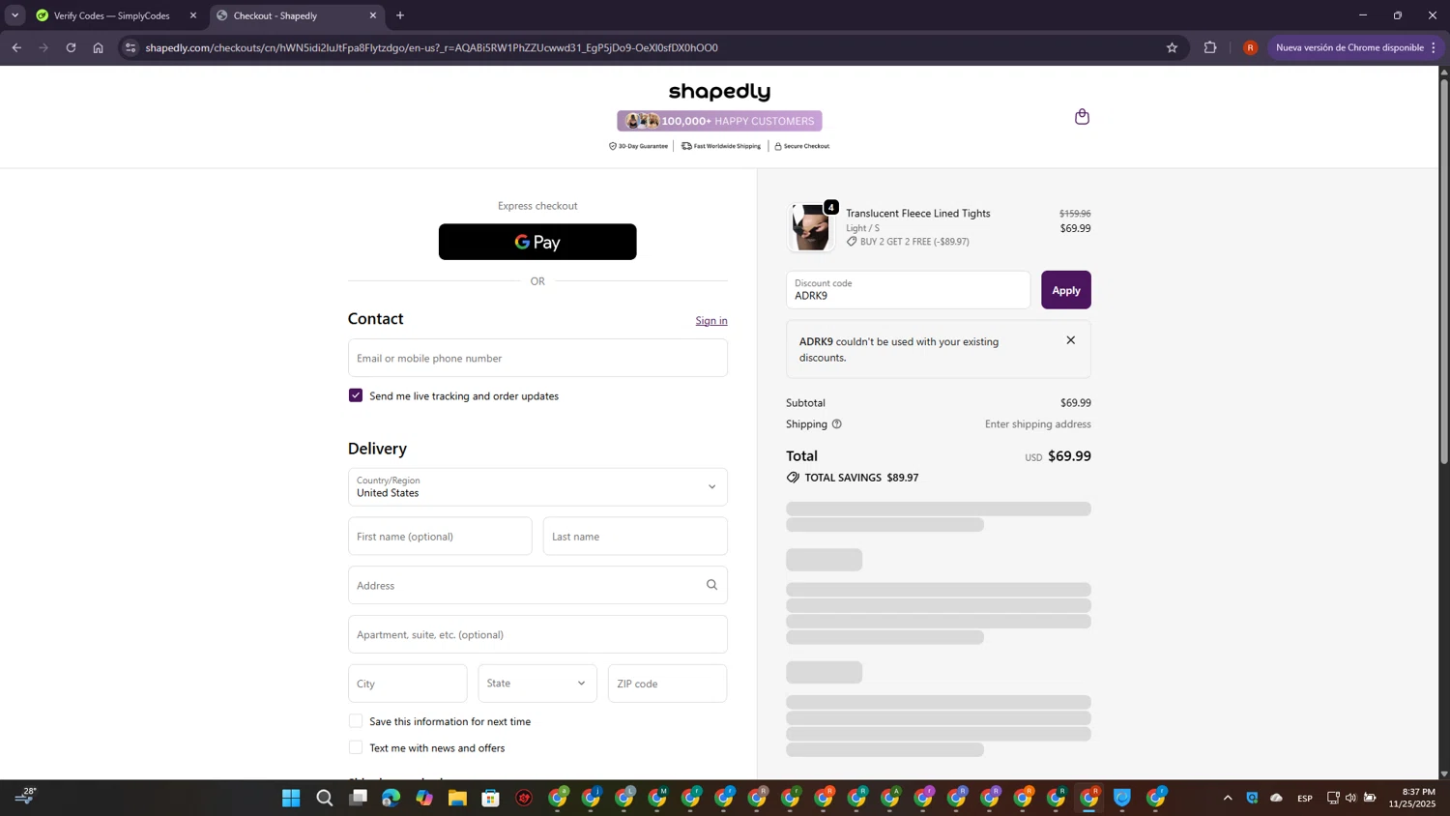Image resolution: width=1450 pixels, height=816 pixels.
Task: Open the Chrome profile avatar R
Action: [x=1250, y=47]
